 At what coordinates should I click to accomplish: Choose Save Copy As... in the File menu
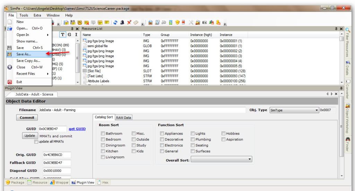[29, 61]
